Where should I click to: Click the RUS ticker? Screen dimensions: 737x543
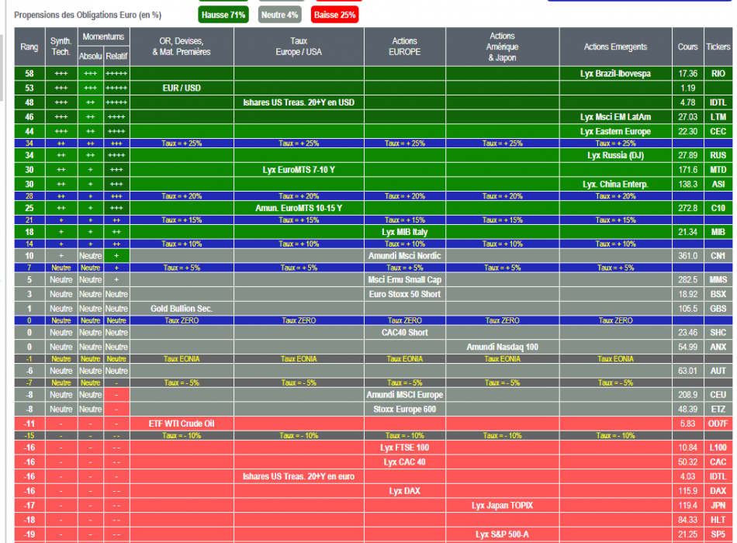pyautogui.click(x=718, y=155)
